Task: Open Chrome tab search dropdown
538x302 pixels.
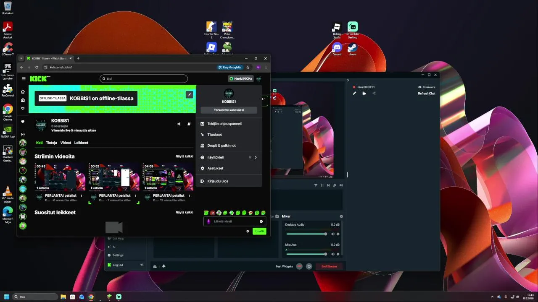Action: click(21, 58)
